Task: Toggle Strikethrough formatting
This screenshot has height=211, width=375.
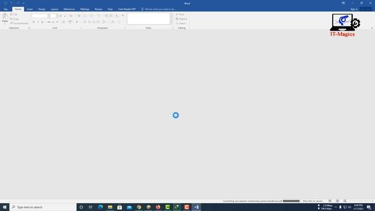Action: (49, 22)
